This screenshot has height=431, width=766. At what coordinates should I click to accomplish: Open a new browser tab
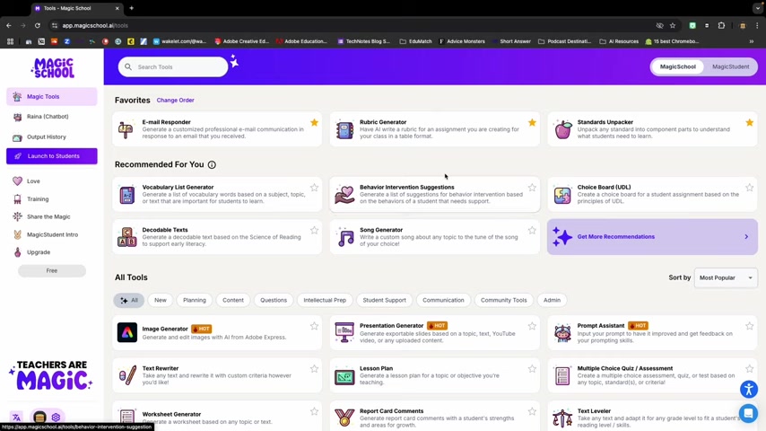tap(132, 8)
